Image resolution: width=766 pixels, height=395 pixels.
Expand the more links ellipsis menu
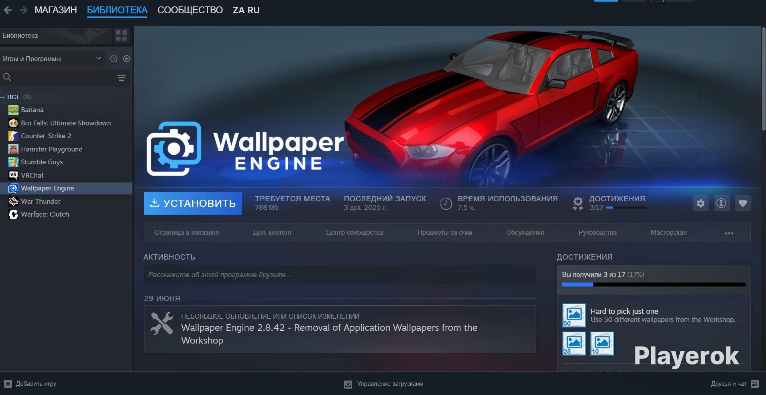[729, 233]
